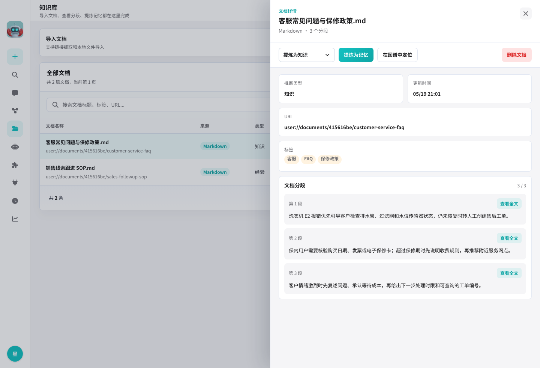
Task: Click the FAQ tag
Action: tap(308, 159)
